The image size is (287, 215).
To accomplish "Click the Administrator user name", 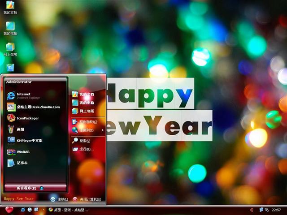I will click(19, 82).
